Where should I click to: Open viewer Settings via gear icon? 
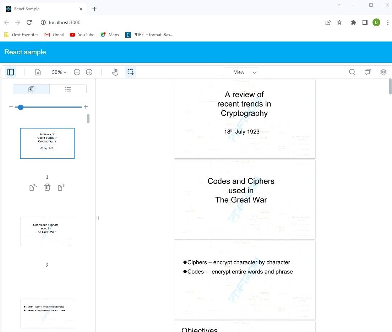383,72
